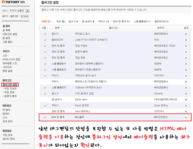Open settings gear for Daum 검색창 plugin
Viewport: 193px width, 149px height.
coord(186,106)
